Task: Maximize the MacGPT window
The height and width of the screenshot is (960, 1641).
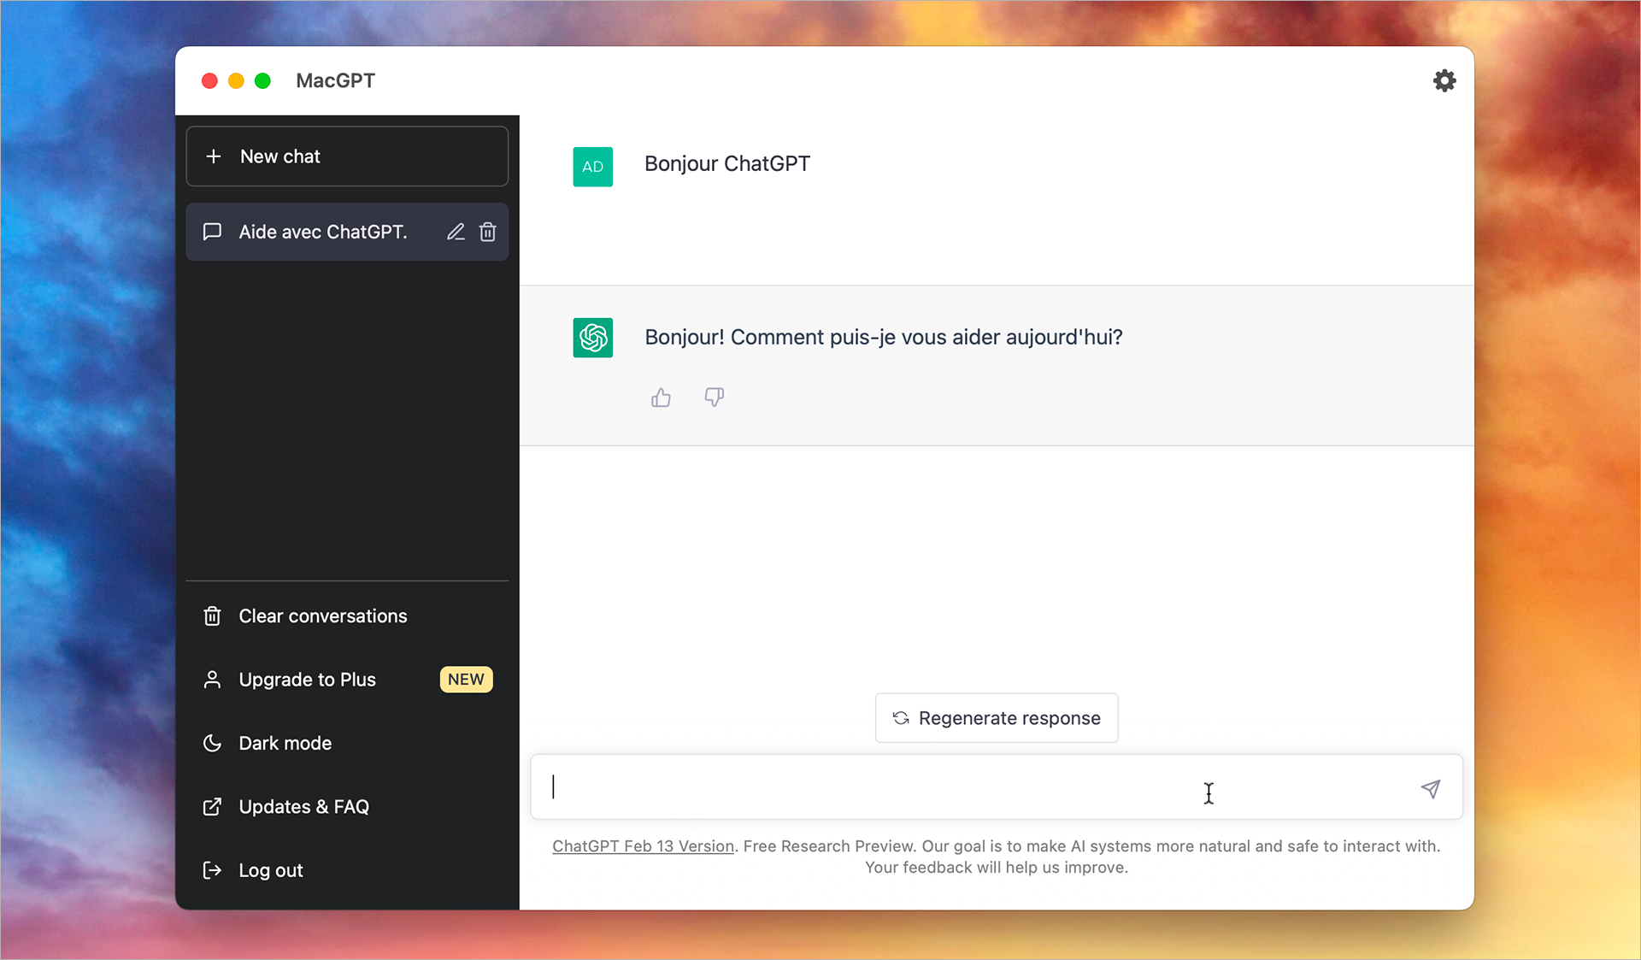Action: coord(262,80)
